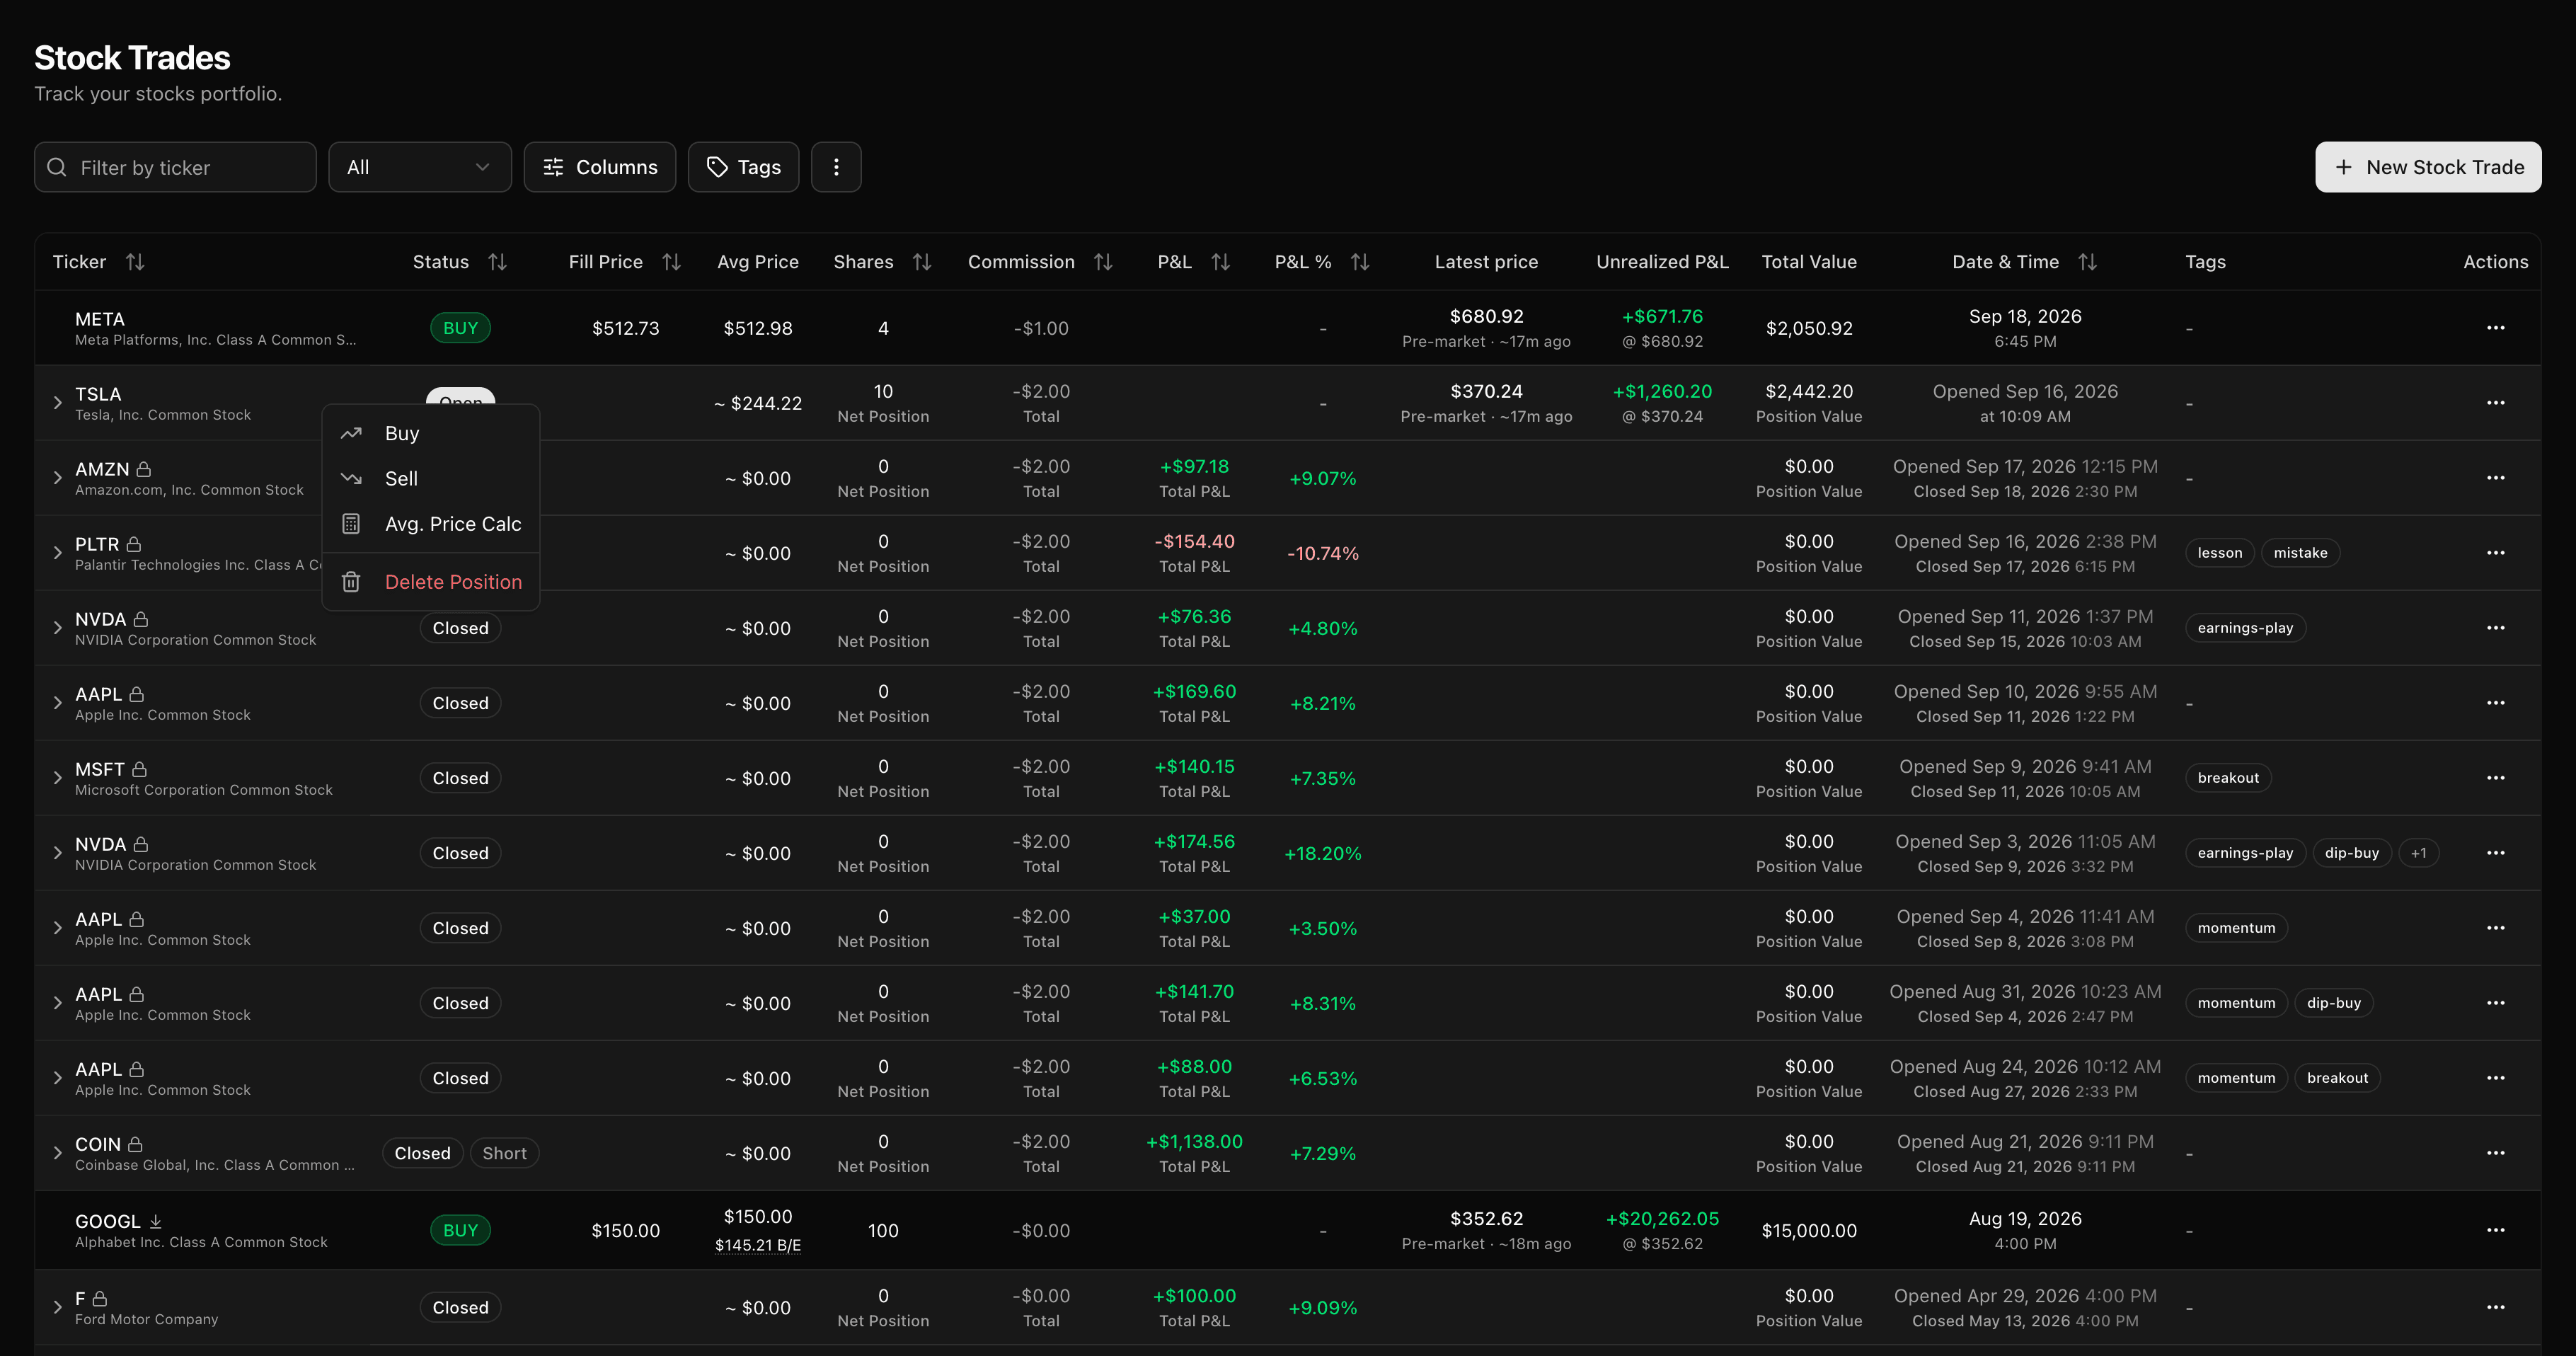Expand AAPL position opened Aug 31, 2026
Viewport: 2576px width, 1356px height.
(58, 1003)
